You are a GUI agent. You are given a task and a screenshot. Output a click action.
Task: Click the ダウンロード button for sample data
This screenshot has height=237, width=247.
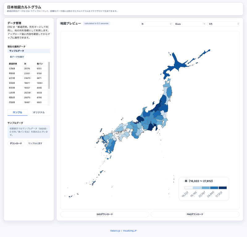click(x=15, y=143)
